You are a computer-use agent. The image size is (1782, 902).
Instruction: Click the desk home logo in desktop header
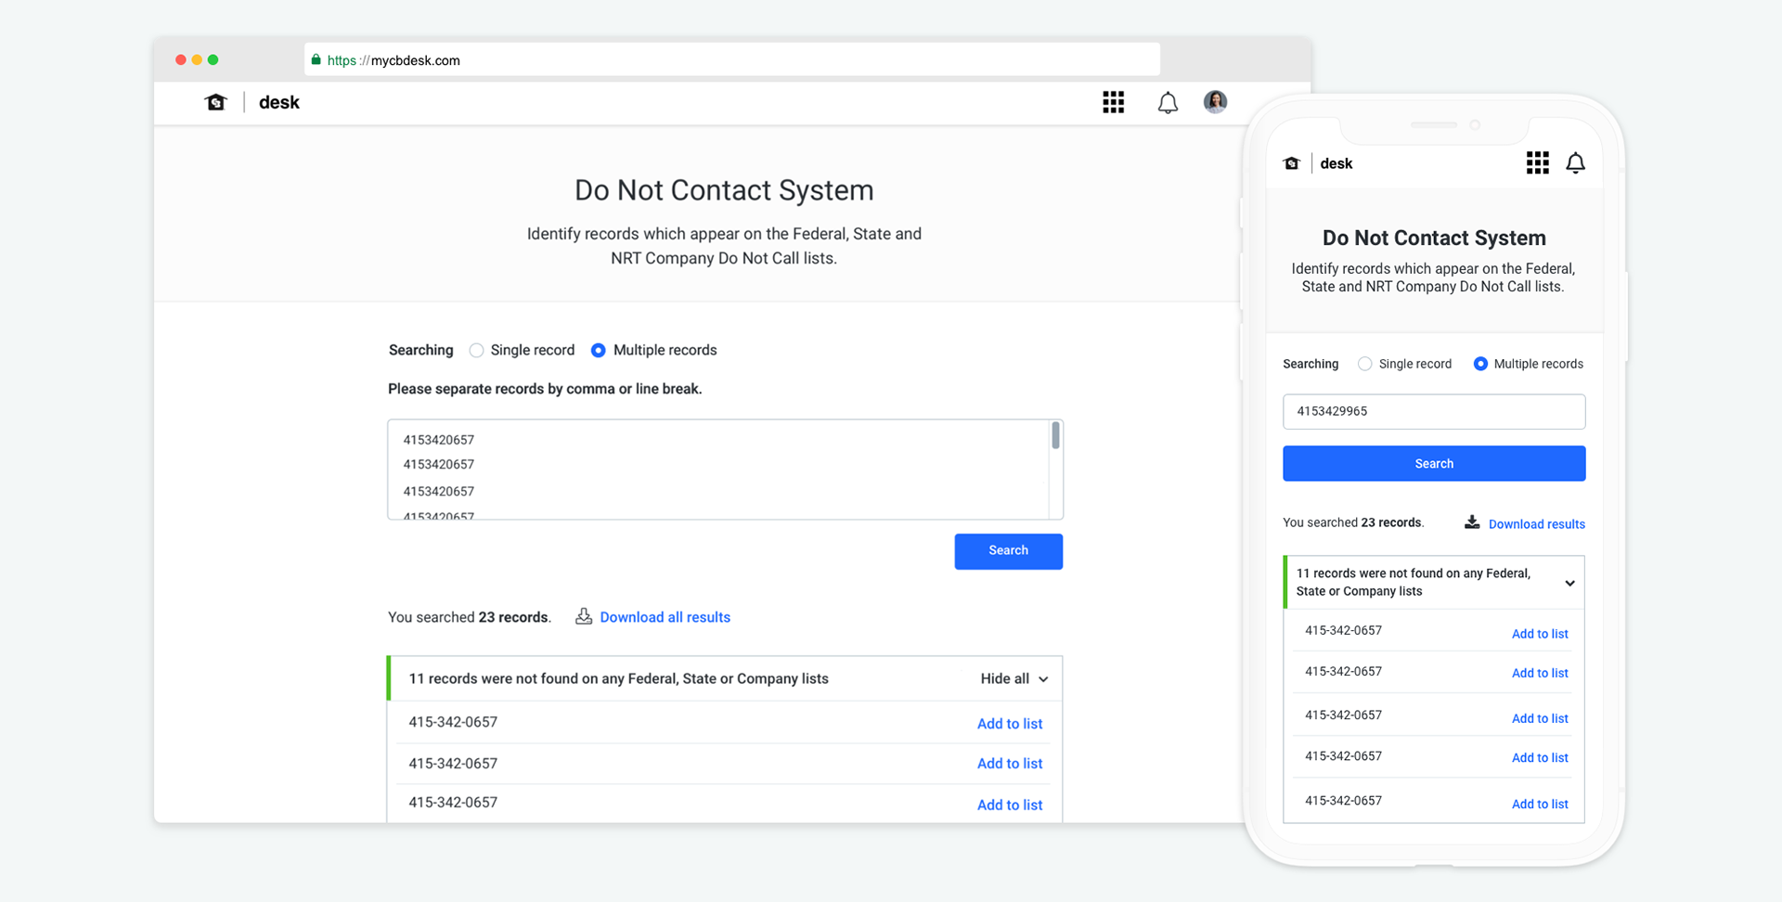click(x=215, y=102)
